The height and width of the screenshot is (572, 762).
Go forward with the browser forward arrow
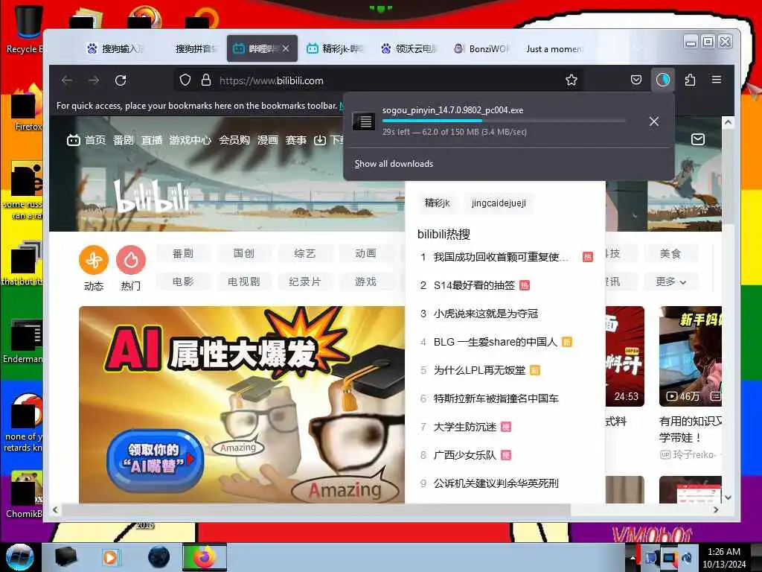click(94, 80)
